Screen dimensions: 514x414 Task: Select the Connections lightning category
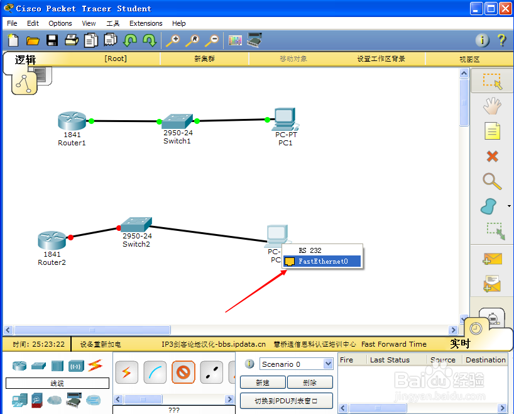tap(96, 366)
